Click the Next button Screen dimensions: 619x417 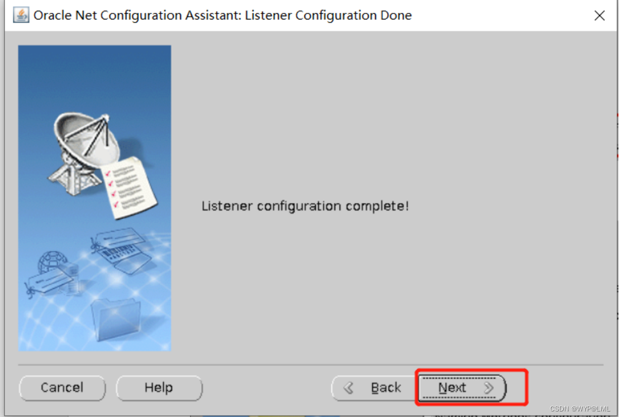coord(461,388)
